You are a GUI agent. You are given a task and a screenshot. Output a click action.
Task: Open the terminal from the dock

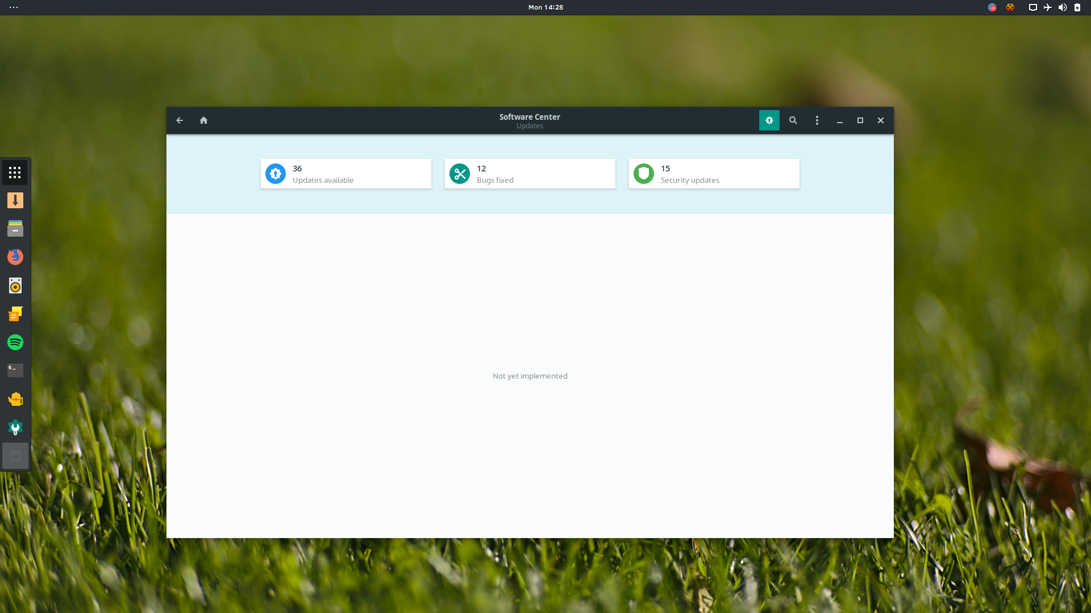tap(15, 371)
